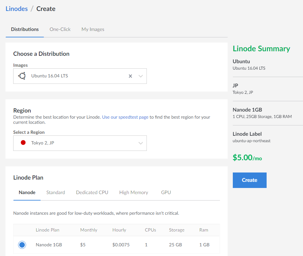Follow the Linodes breadcrumb link
This screenshot has height=256, width=303.
[17, 9]
